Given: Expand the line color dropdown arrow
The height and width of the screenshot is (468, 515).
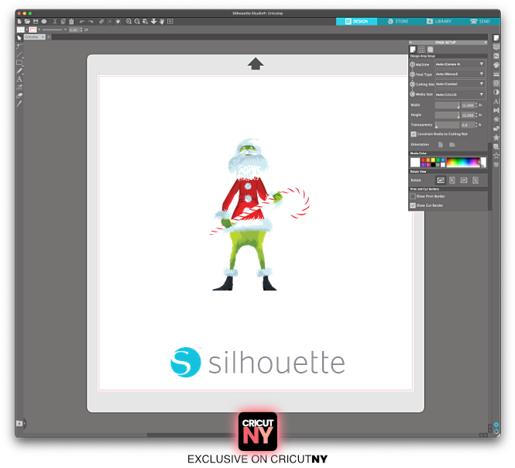Looking at the screenshot, I should point(39,29).
